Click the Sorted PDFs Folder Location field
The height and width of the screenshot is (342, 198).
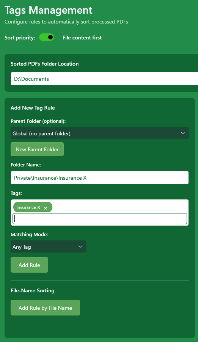pos(104,79)
